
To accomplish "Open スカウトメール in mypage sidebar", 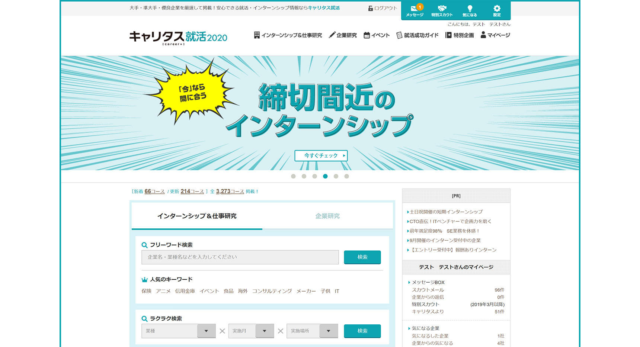I will [428, 290].
